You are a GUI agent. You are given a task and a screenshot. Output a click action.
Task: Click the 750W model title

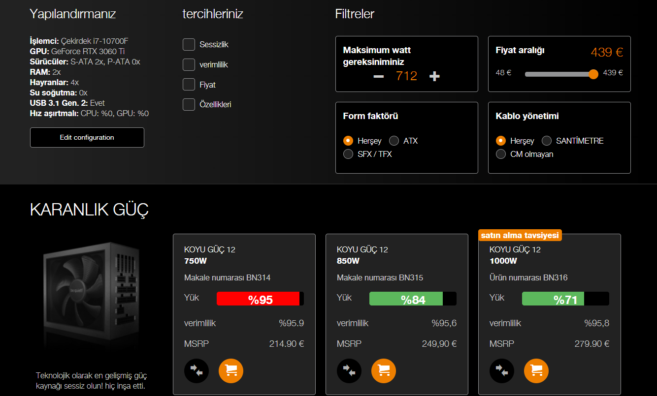point(210,255)
